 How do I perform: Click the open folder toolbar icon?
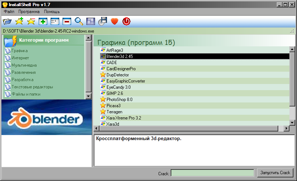pyautogui.click(x=7, y=21)
